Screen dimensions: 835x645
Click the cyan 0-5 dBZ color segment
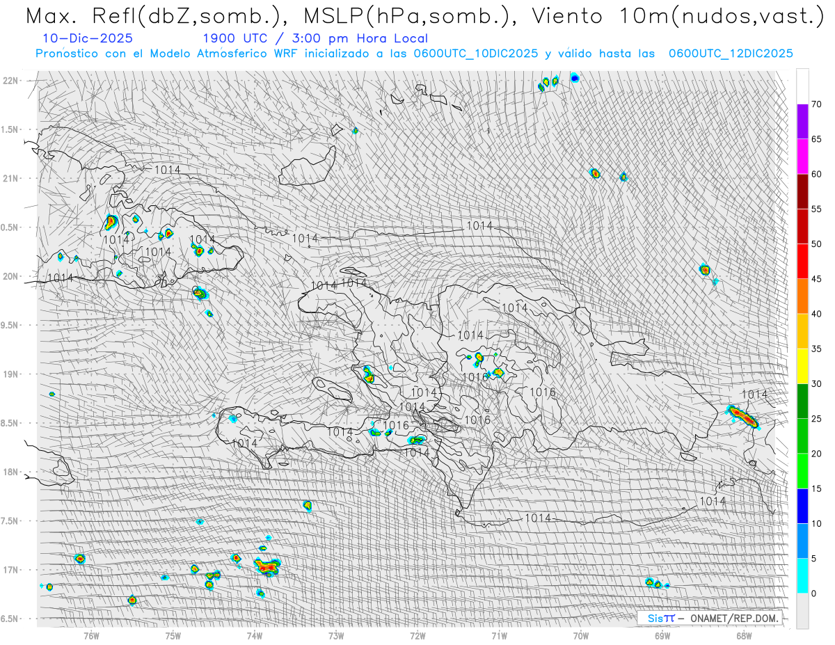[x=802, y=575]
